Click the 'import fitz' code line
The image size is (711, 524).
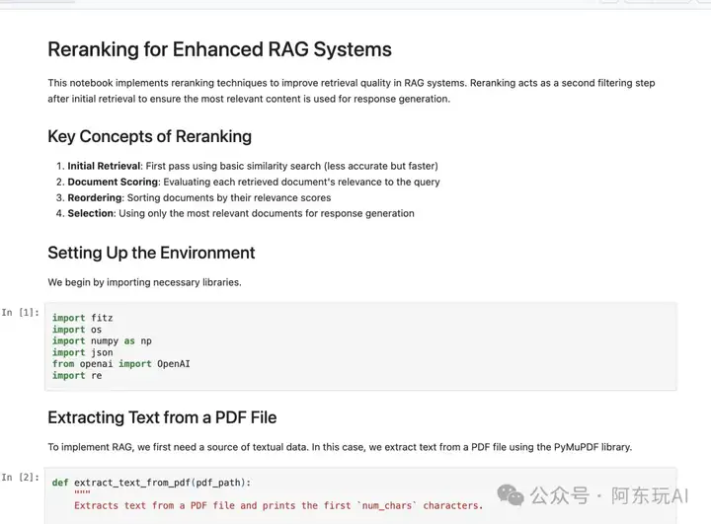(x=83, y=318)
